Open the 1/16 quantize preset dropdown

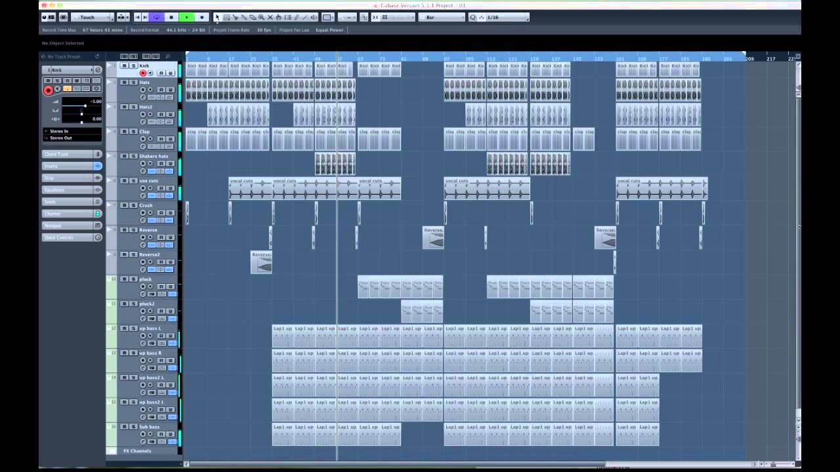click(507, 17)
